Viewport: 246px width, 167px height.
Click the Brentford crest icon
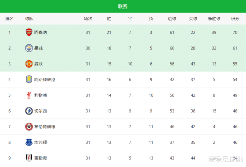pos(29,126)
